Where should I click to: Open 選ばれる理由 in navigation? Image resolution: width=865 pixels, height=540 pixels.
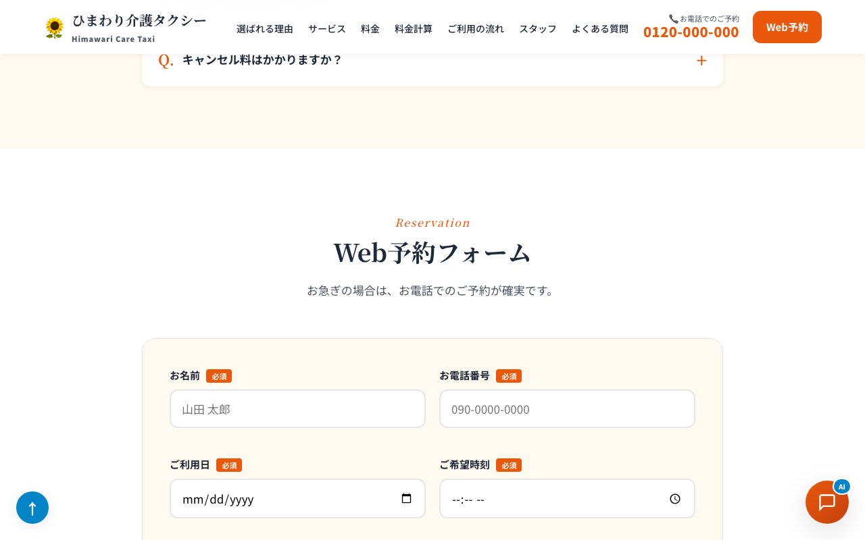pyautogui.click(x=265, y=28)
